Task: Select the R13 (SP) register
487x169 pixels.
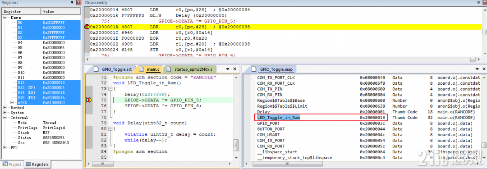Action: (49, 87)
